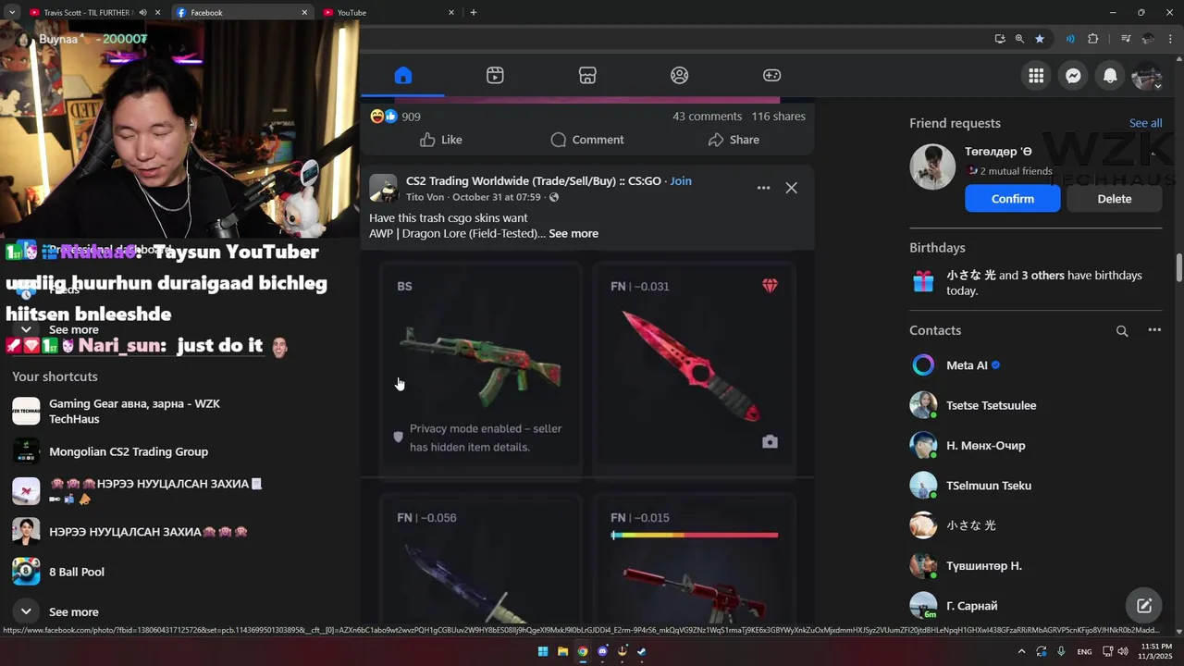1184x666 pixels.
Task: Open the Facebook apps grid menu
Action: tap(1036, 76)
